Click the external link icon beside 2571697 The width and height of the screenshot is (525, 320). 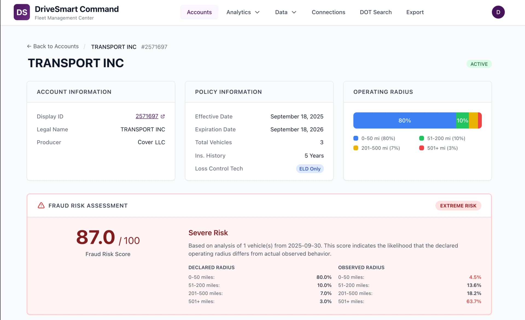[x=163, y=116]
